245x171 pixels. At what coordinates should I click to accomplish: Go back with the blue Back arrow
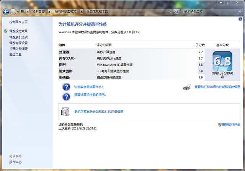(6, 11)
